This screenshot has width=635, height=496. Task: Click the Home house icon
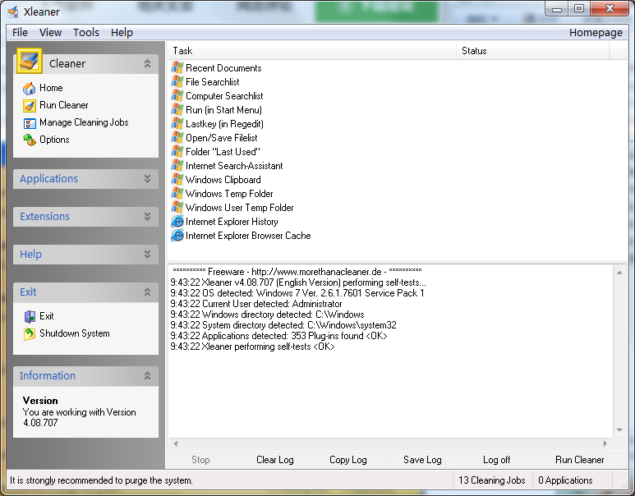[x=29, y=88]
